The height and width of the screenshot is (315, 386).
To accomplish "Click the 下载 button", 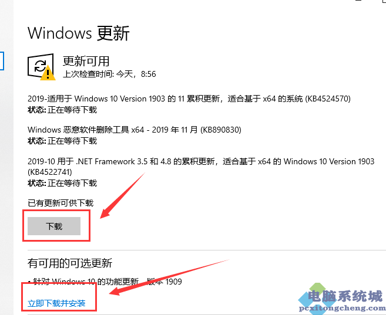I will pos(54,226).
